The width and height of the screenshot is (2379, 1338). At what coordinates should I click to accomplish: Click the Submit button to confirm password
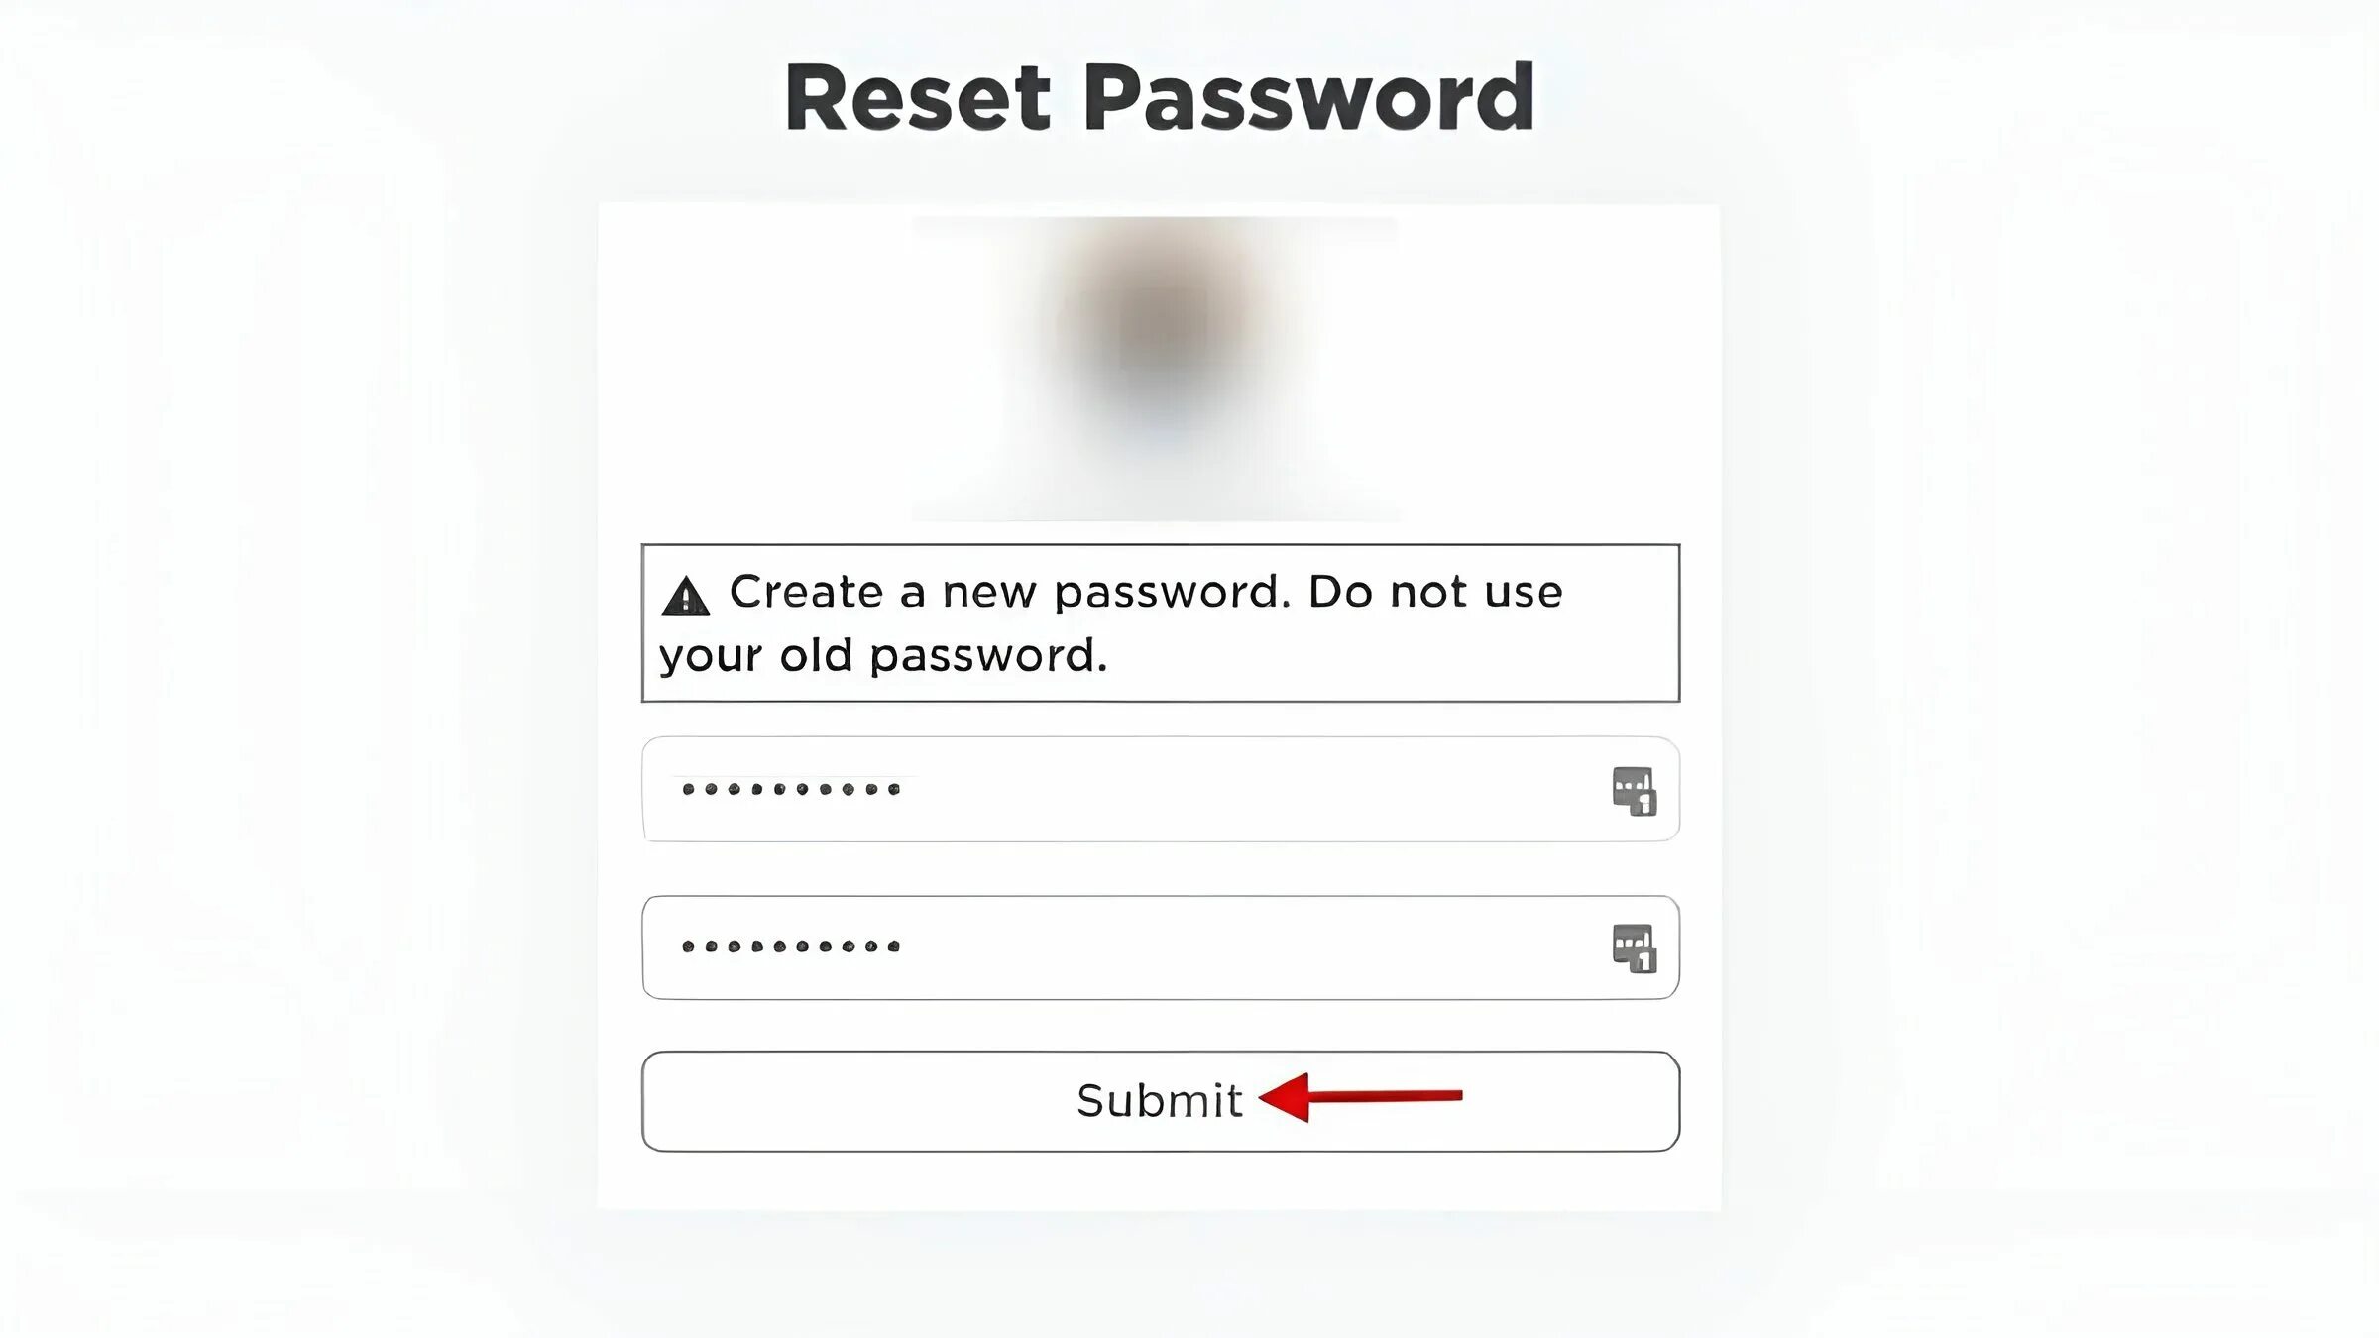pos(1159,1099)
